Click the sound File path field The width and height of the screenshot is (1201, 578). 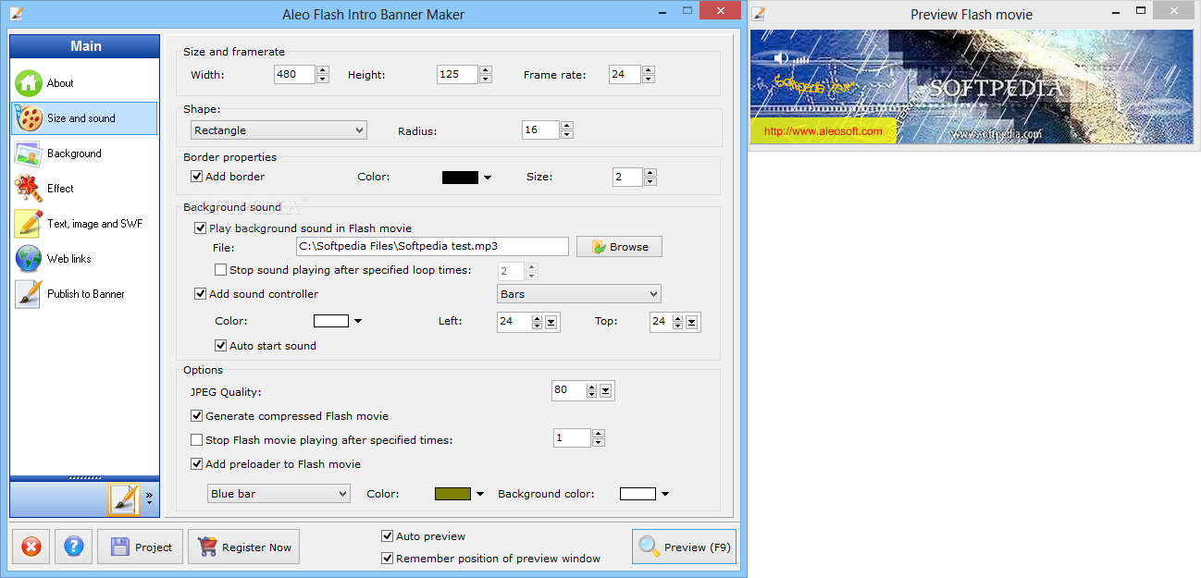(432, 246)
